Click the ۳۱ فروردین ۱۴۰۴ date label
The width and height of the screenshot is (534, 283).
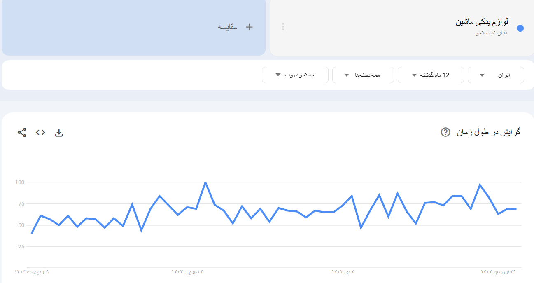click(498, 272)
